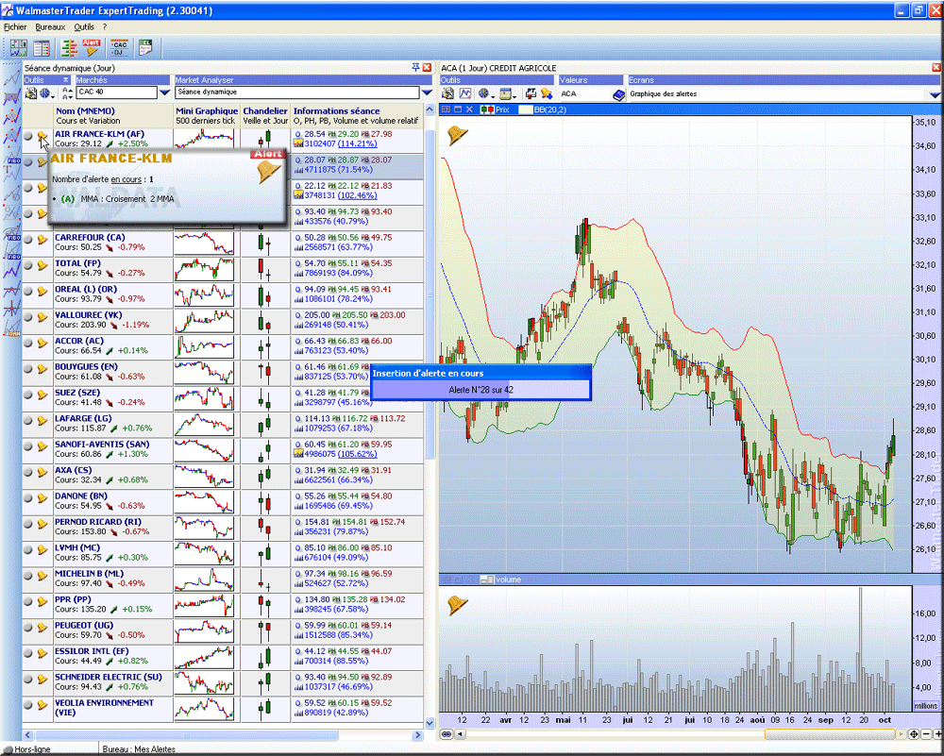Pin the Séance dynamique panel
This screenshot has width=944, height=756.
tap(415, 67)
